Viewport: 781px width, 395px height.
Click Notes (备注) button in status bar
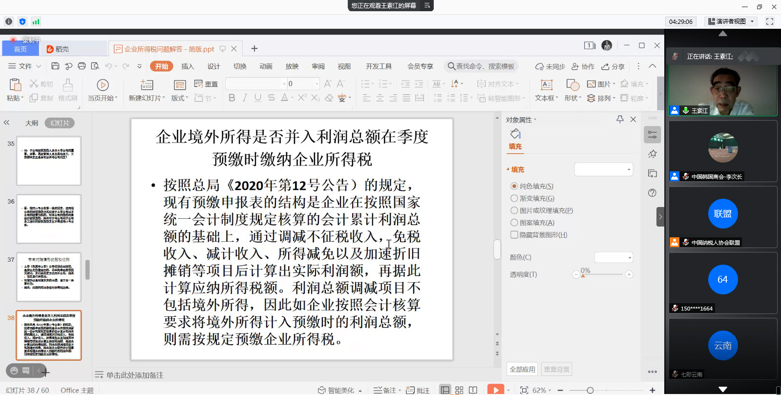(385, 390)
